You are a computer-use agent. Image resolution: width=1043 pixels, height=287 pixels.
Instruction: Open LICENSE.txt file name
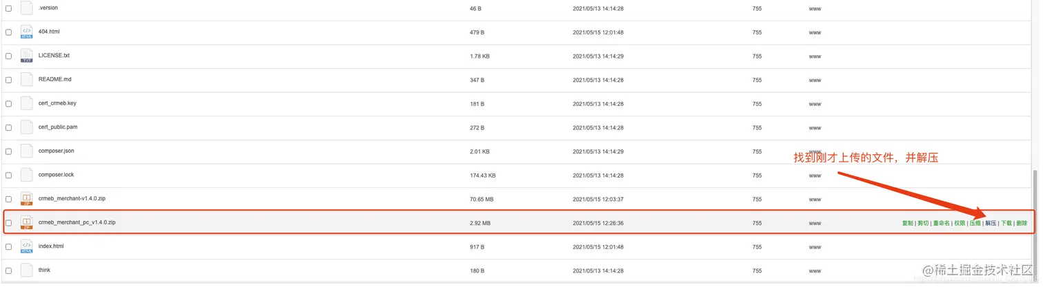click(x=54, y=55)
